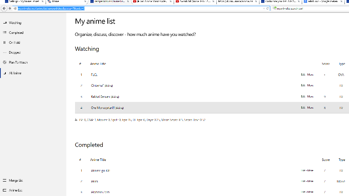349x196 pixels.
Task: Open the Dropped list from the sidebar
Action: coord(15,52)
